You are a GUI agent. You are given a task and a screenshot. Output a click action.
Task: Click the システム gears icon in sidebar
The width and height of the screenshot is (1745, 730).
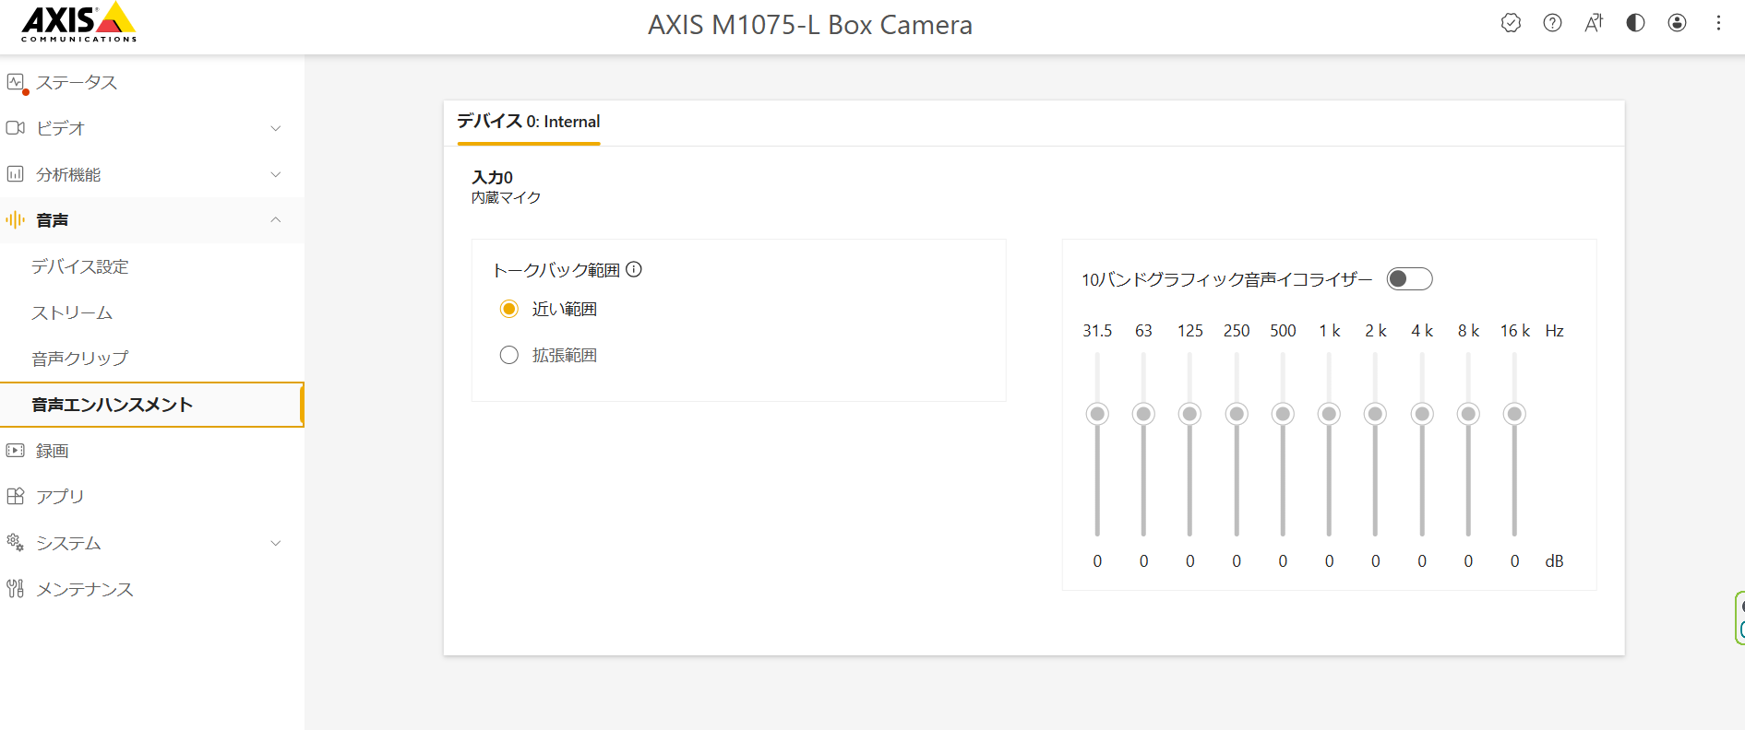(x=16, y=543)
